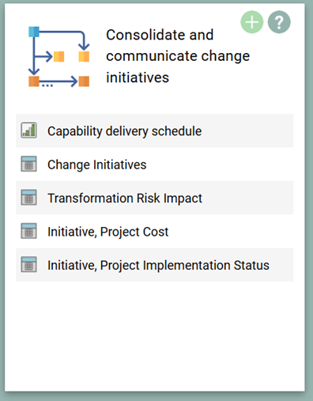Click the green plus add button
The image size is (313, 401).
(252, 22)
